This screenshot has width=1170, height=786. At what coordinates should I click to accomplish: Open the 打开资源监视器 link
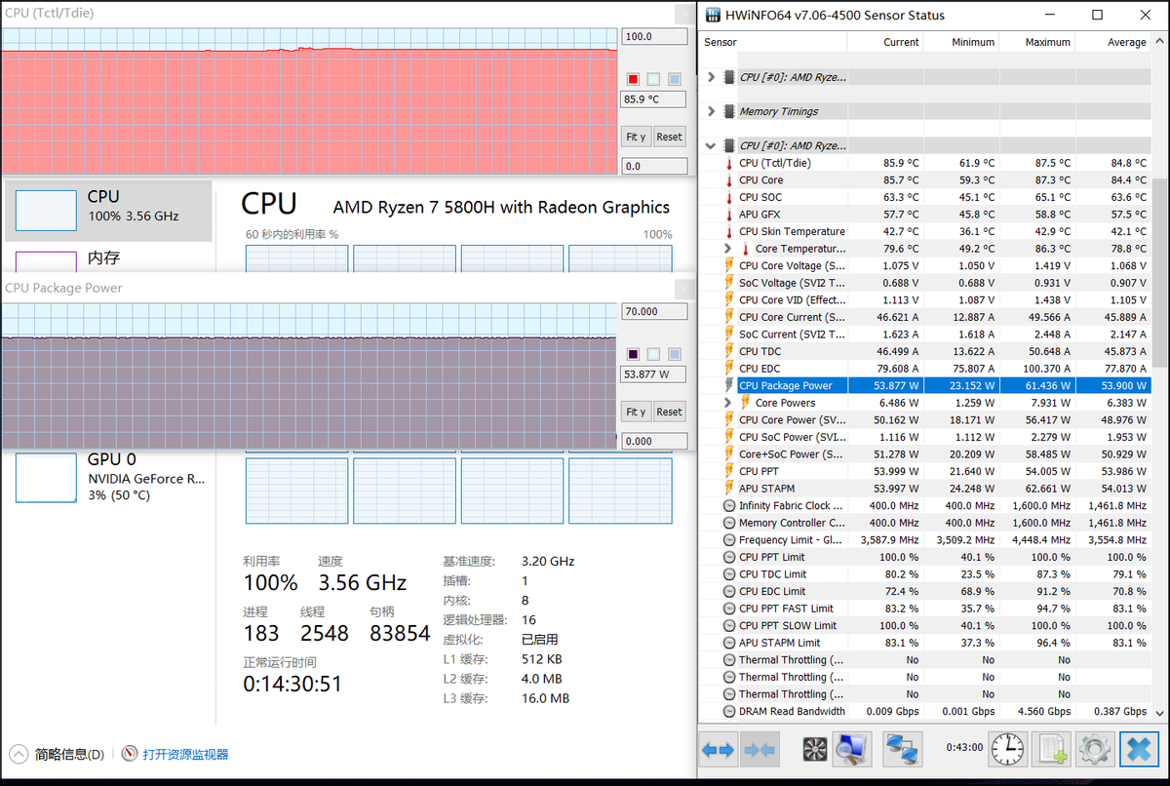pos(185,754)
